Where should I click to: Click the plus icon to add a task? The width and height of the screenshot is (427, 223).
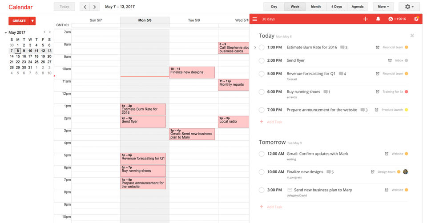(x=366, y=19)
